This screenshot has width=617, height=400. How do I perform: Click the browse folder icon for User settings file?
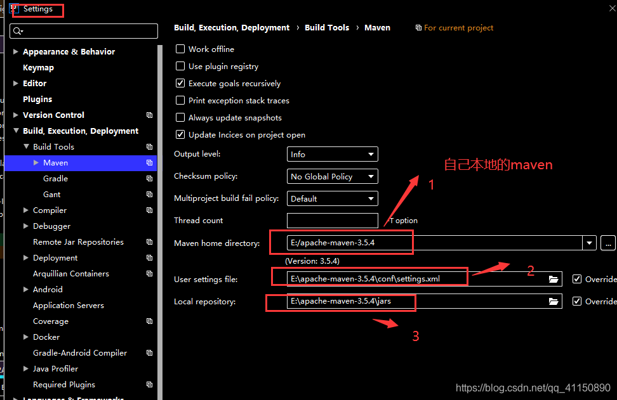click(554, 280)
